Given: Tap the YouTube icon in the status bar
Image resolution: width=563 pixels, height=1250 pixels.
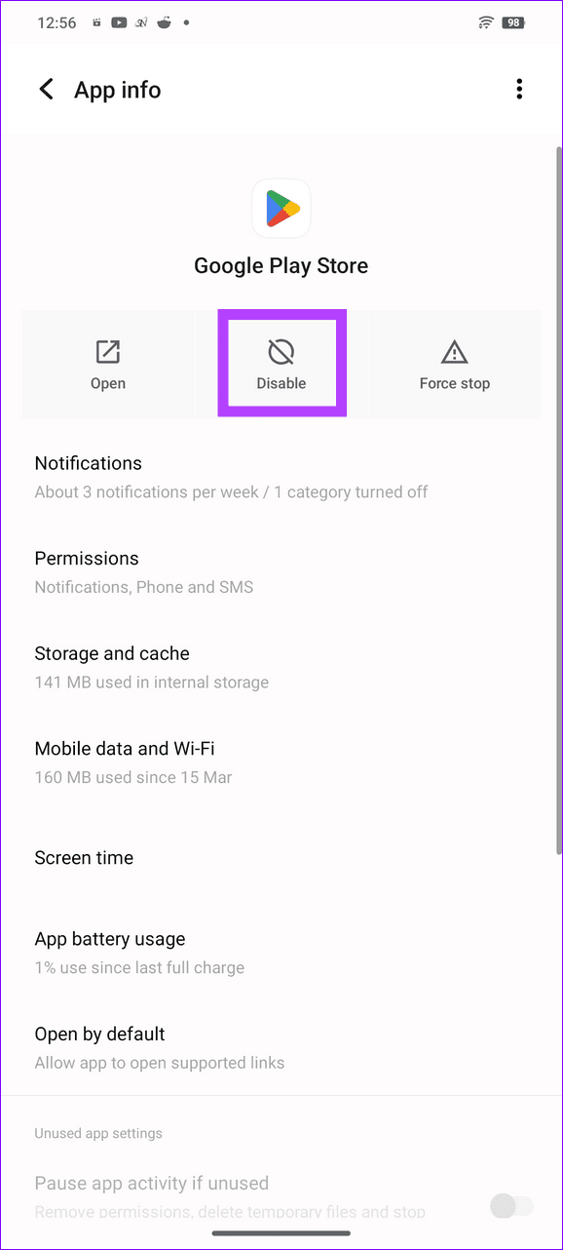Looking at the screenshot, I should pos(118,21).
